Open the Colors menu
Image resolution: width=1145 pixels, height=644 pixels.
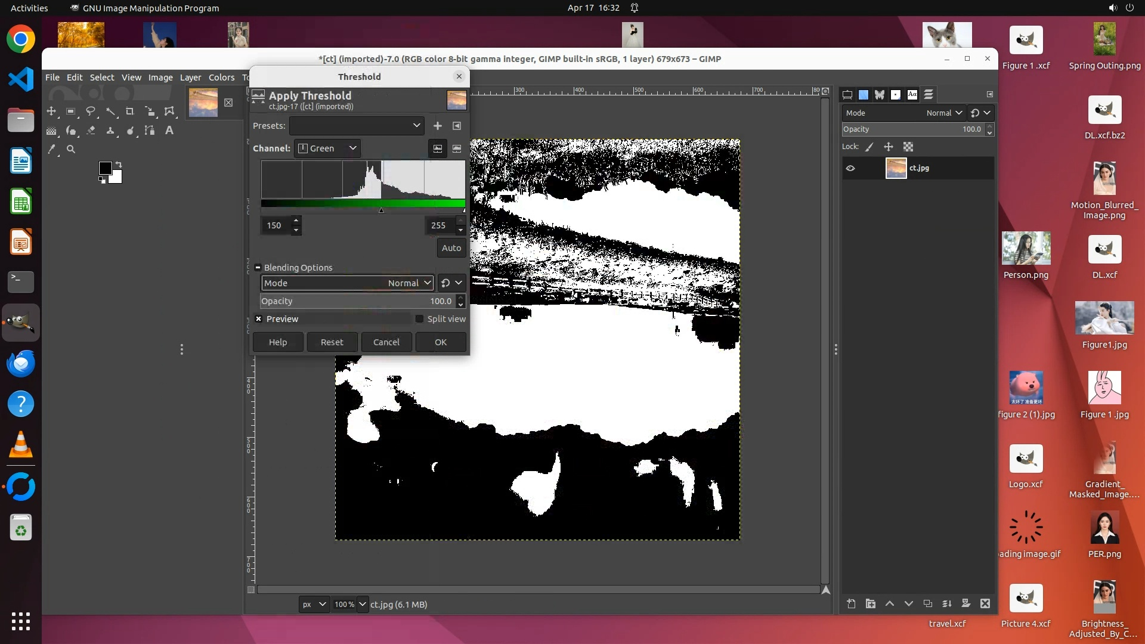[221, 78]
